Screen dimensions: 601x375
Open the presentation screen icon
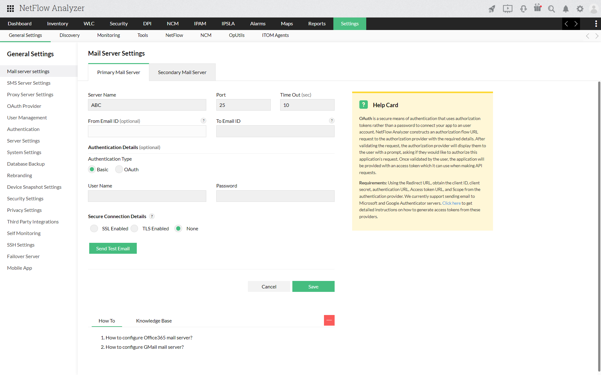coord(507,9)
